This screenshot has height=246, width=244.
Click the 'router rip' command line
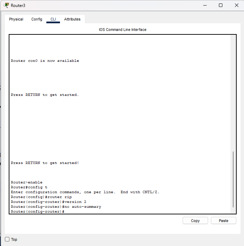(41, 197)
